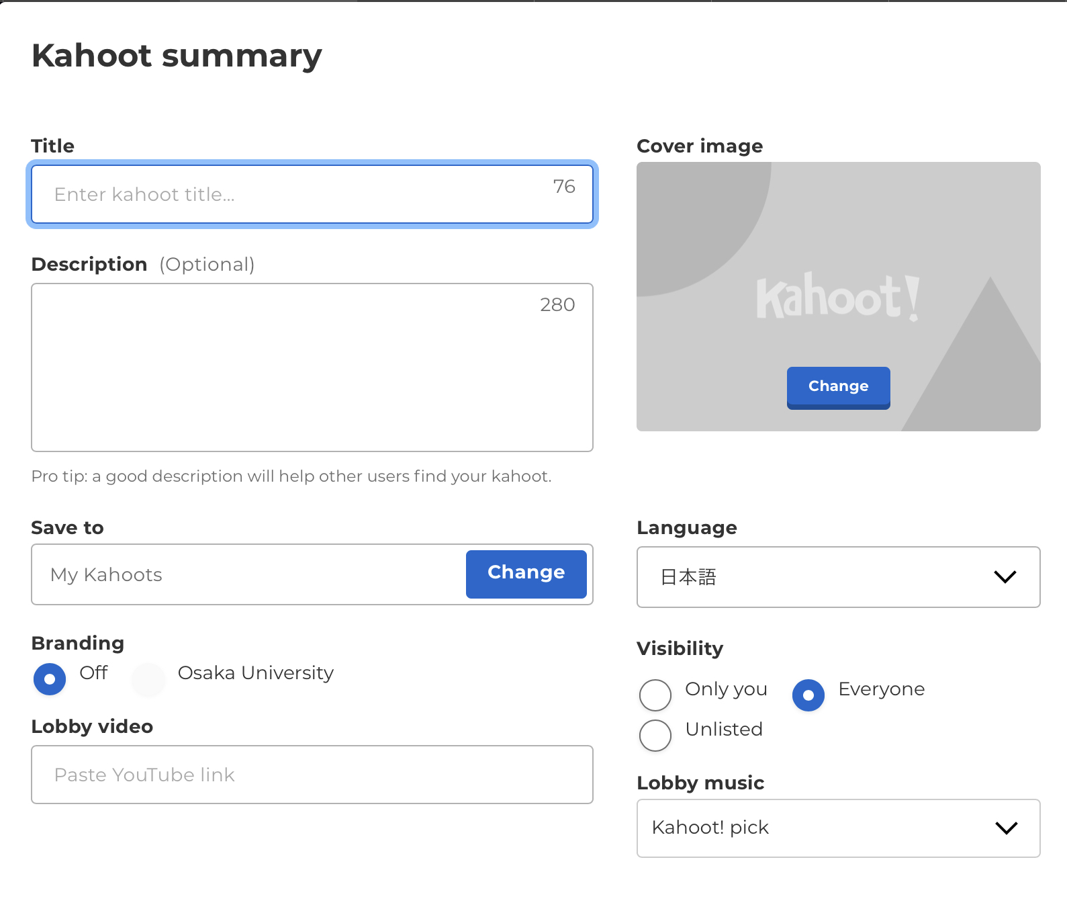Click the kahoot Title input field
Image resolution: width=1067 pixels, height=915 pixels.
click(312, 194)
